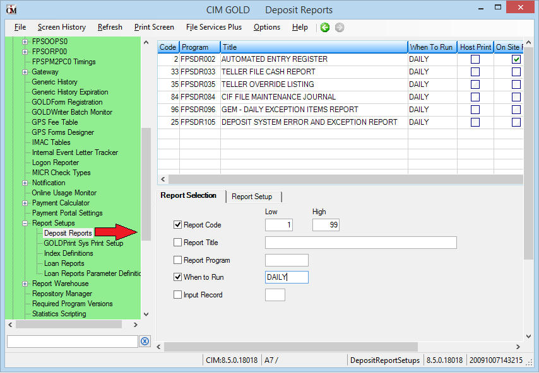Sort grid by Title column header
The height and width of the screenshot is (373, 539).
pos(313,47)
